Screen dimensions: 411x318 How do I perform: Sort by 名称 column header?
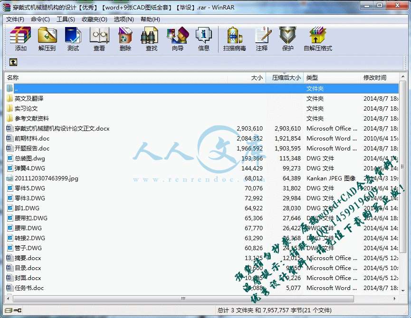tap(115, 78)
